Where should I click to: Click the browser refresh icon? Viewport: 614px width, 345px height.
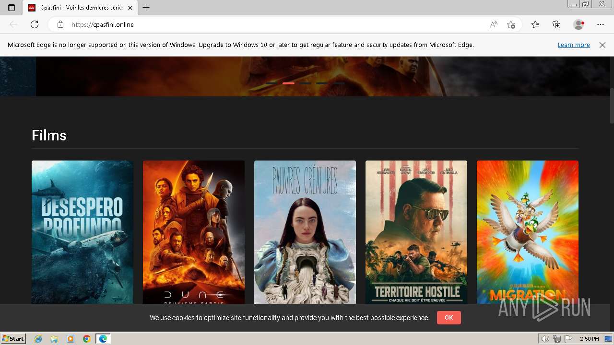click(x=35, y=24)
